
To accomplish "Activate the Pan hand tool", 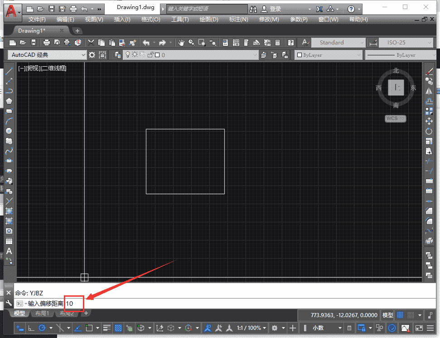I will click(181, 43).
